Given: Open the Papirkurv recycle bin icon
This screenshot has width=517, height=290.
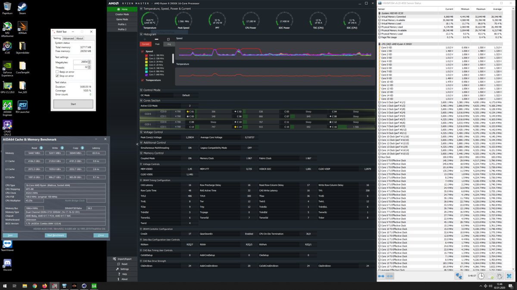Looking at the screenshot, I should (7, 7).
